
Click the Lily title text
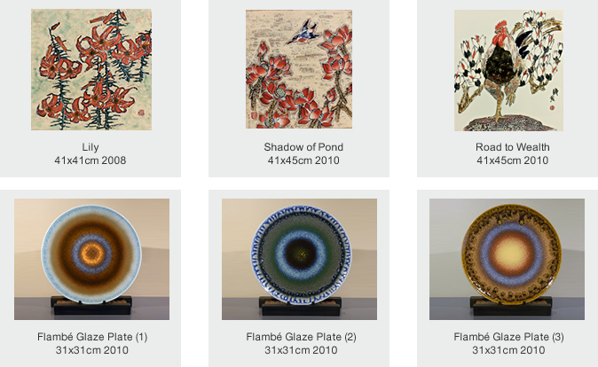90,147
